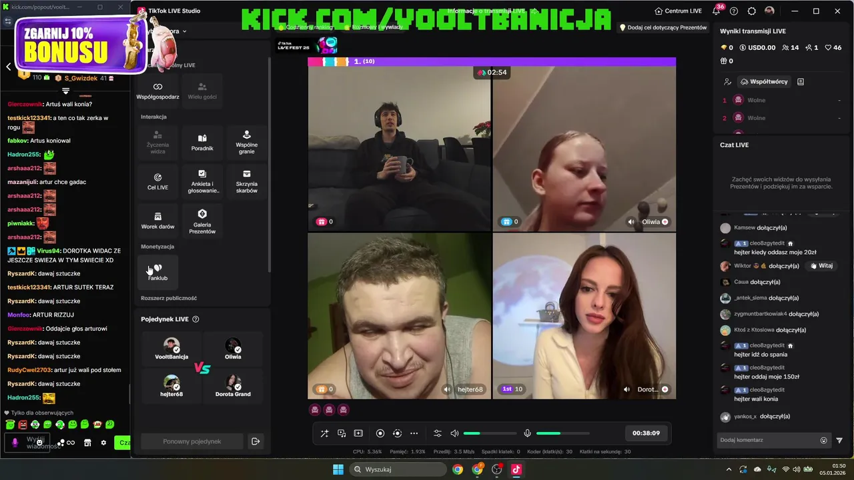
Task: Click the exit battle icon button
Action: tap(255, 441)
